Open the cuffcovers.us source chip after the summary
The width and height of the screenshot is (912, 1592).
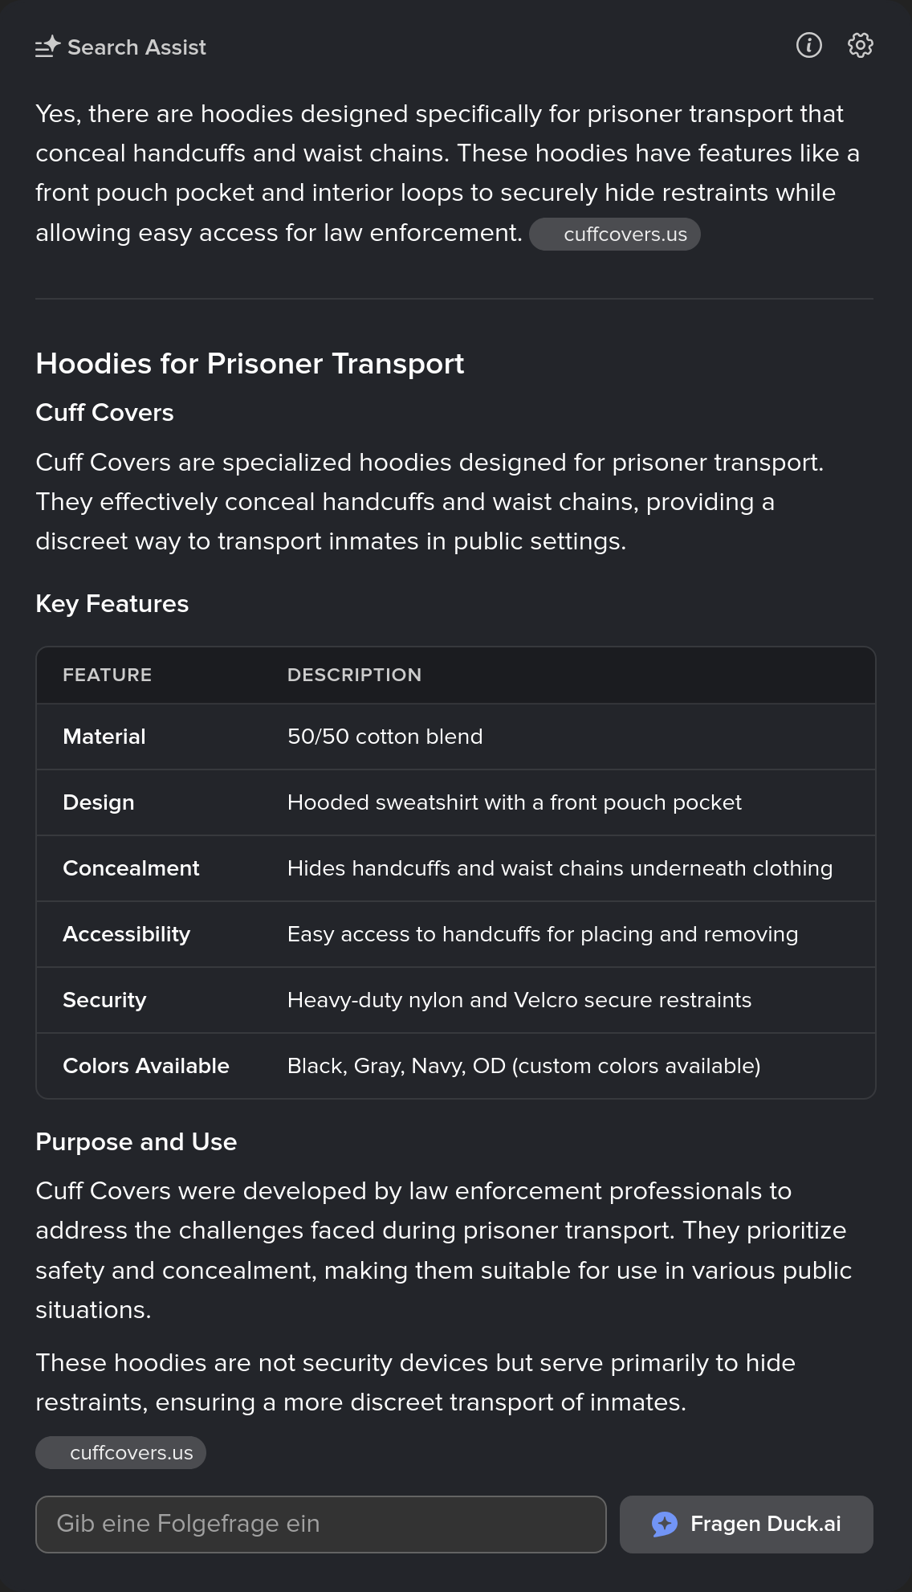(x=615, y=235)
